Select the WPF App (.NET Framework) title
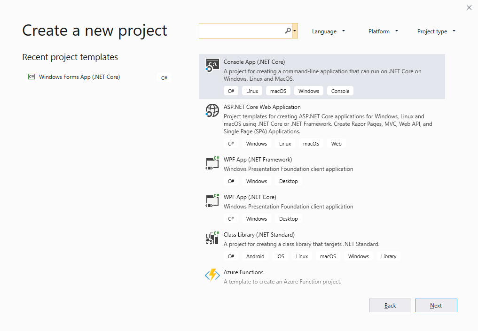The image size is (478, 331). (258, 160)
